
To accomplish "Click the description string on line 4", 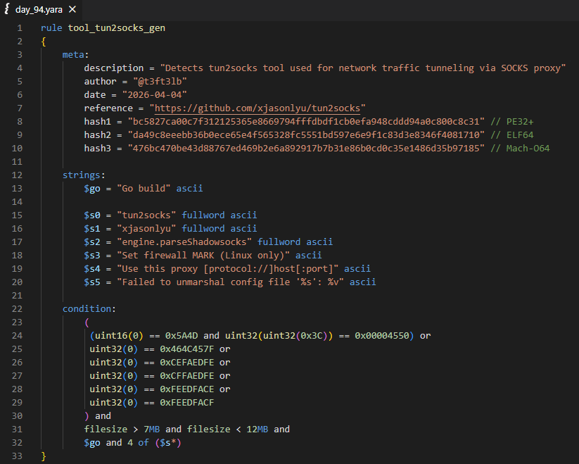I will (362, 68).
